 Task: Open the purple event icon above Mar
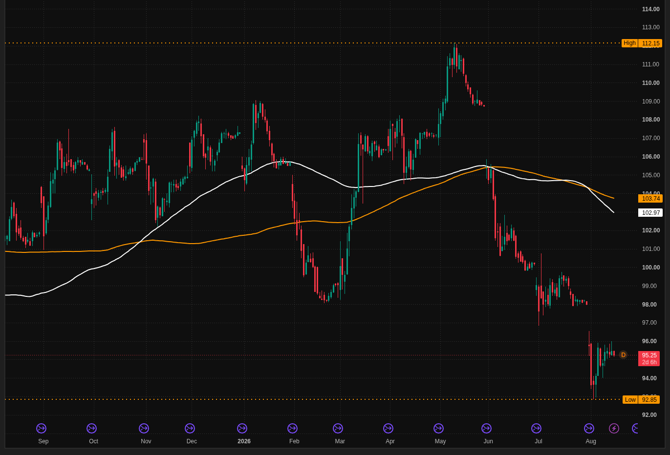click(338, 428)
